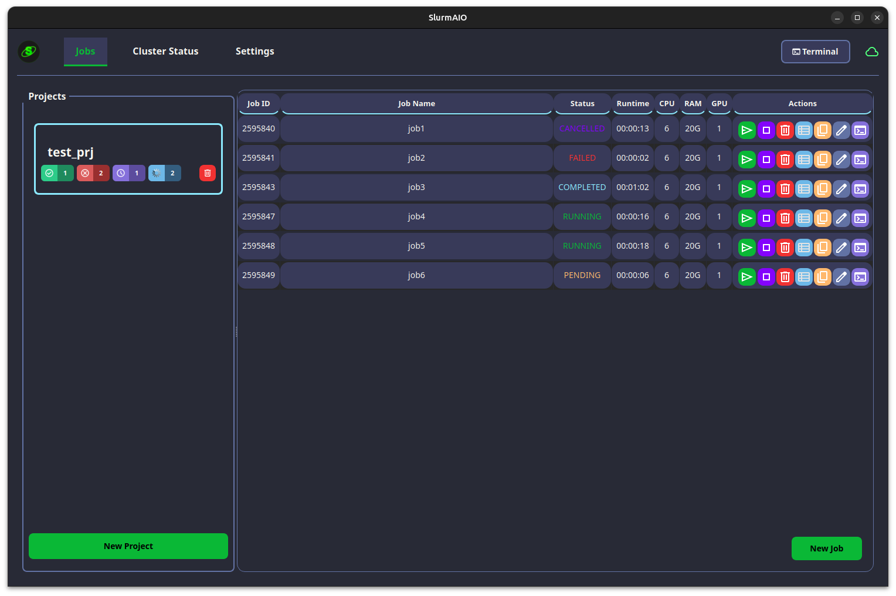
Task: Delete the test_prj project with its trash icon
Action: (x=207, y=173)
